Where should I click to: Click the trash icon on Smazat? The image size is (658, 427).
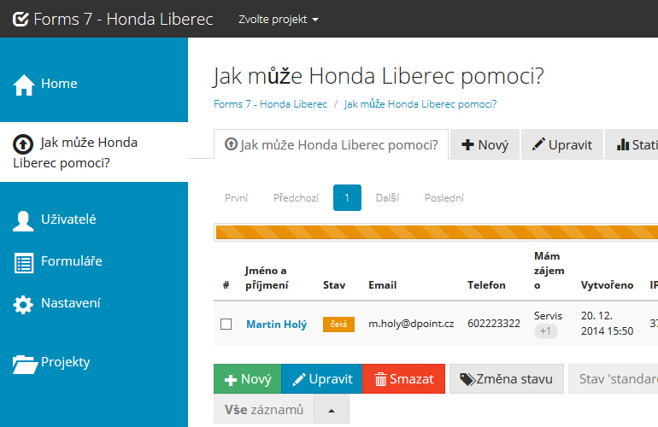pos(380,379)
